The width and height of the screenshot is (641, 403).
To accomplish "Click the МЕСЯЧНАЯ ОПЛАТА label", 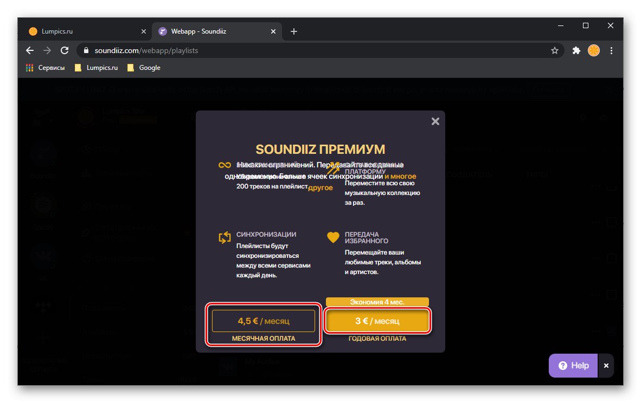I will tap(263, 339).
